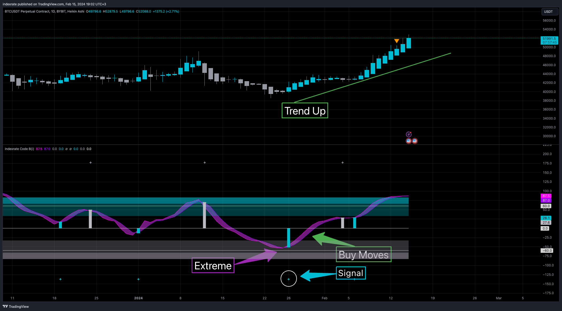Click the TradingView logo at bottom left

point(16,306)
